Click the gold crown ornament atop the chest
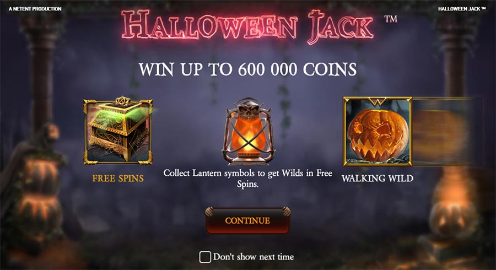 click(x=122, y=101)
